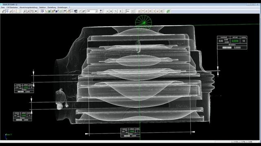Select the blue highlighted tool icon next to the pencil
Screen dimensions: 261x146
pyautogui.click(x=7, y=11)
